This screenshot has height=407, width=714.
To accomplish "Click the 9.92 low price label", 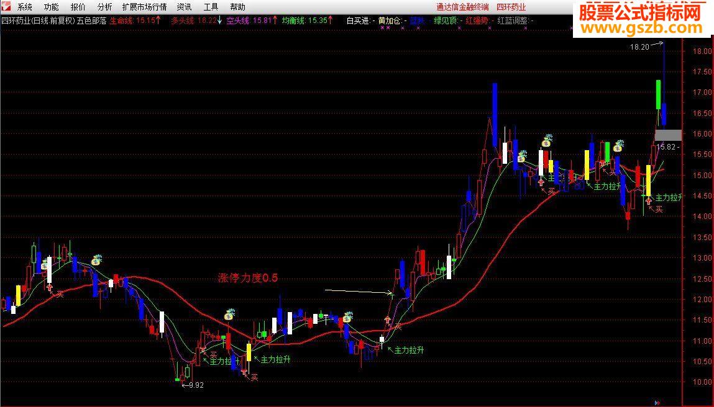I will click(x=196, y=385).
